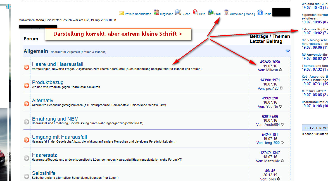This screenshot has width=328, height=181.
Task: Open the Selbsthilfe forum link
Action: [x=44, y=173]
